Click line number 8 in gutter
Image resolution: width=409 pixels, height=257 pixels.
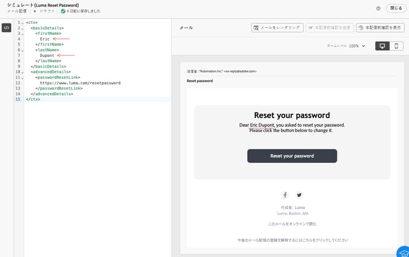[x=19, y=61]
